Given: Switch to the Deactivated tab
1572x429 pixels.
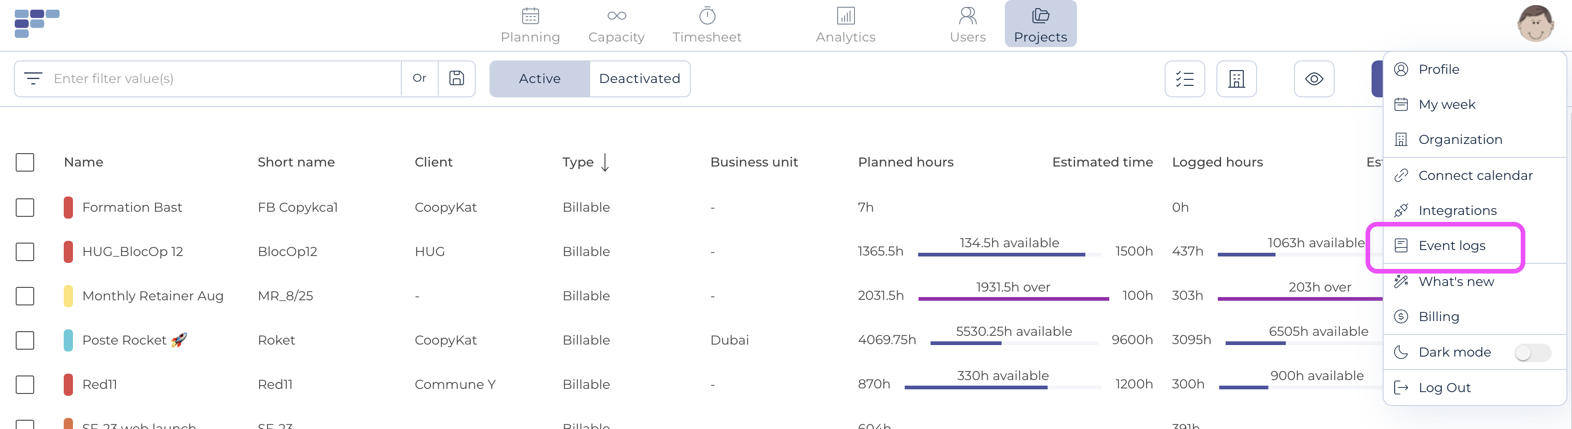Looking at the screenshot, I should click(x=639, y=78).
